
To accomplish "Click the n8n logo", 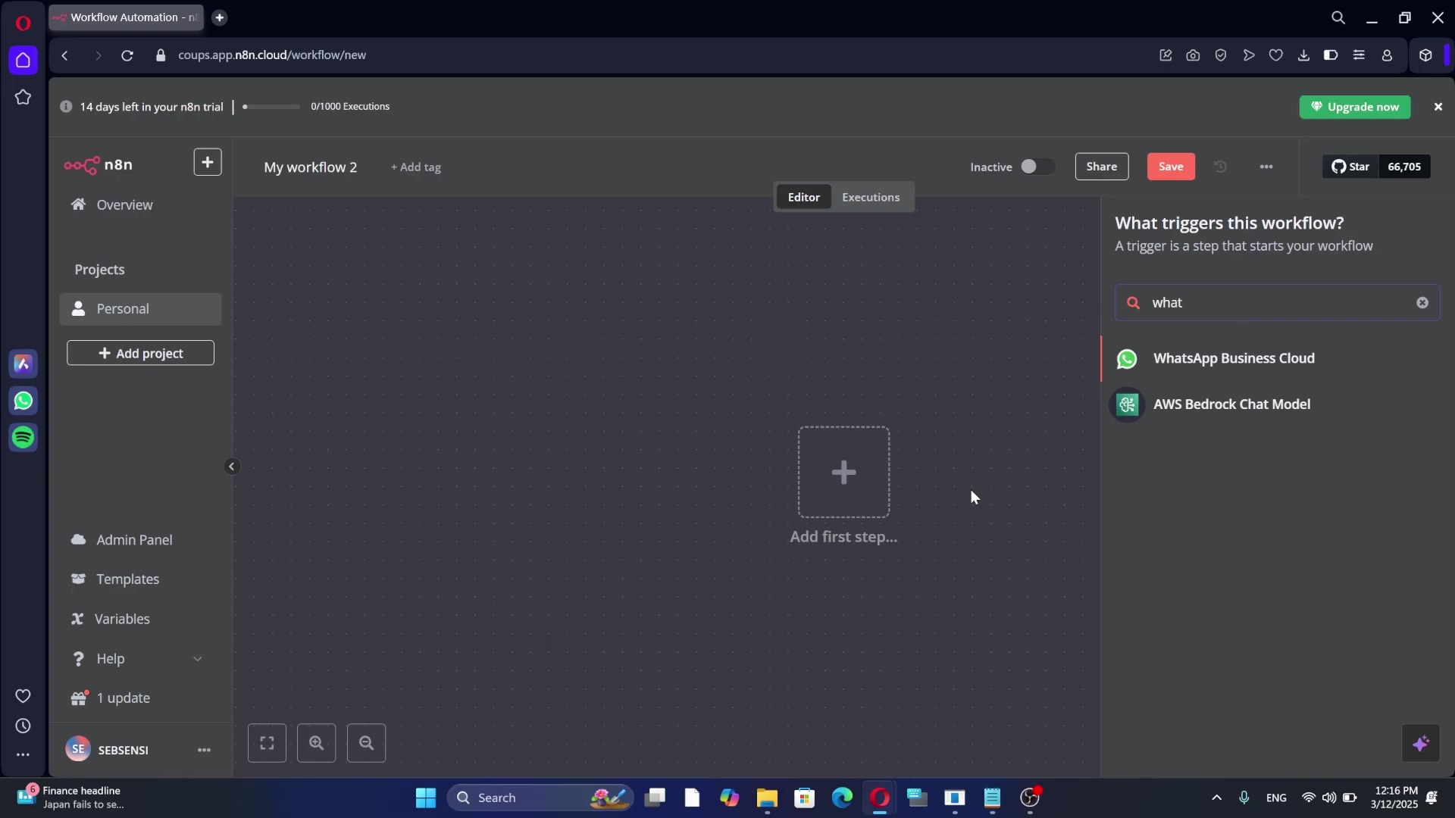I will pyautogui.click(x=99, y=164).
